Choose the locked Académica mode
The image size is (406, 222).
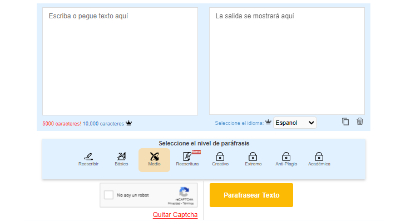[319, 159]
